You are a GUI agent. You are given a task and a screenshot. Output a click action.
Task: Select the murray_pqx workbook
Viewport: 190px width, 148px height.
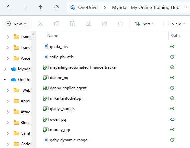point(60,130)
